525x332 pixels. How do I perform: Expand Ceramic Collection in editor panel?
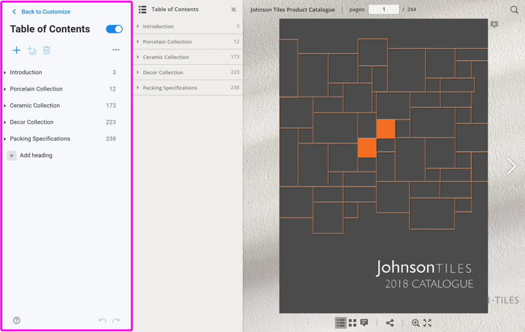(5, 106)
